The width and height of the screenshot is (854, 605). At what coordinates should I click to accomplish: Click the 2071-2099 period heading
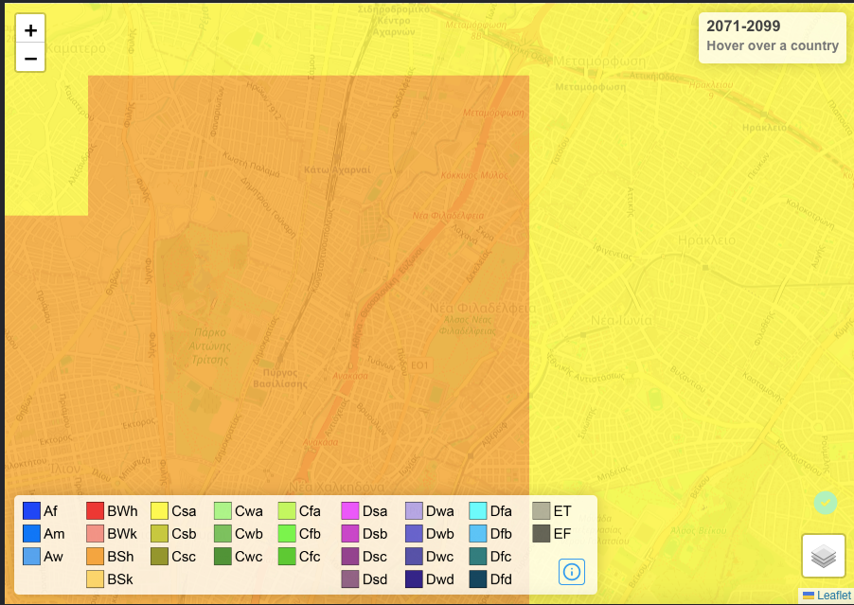tap(743, 26)
